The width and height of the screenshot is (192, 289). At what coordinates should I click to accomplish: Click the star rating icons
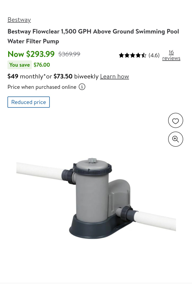pos(133,55)
